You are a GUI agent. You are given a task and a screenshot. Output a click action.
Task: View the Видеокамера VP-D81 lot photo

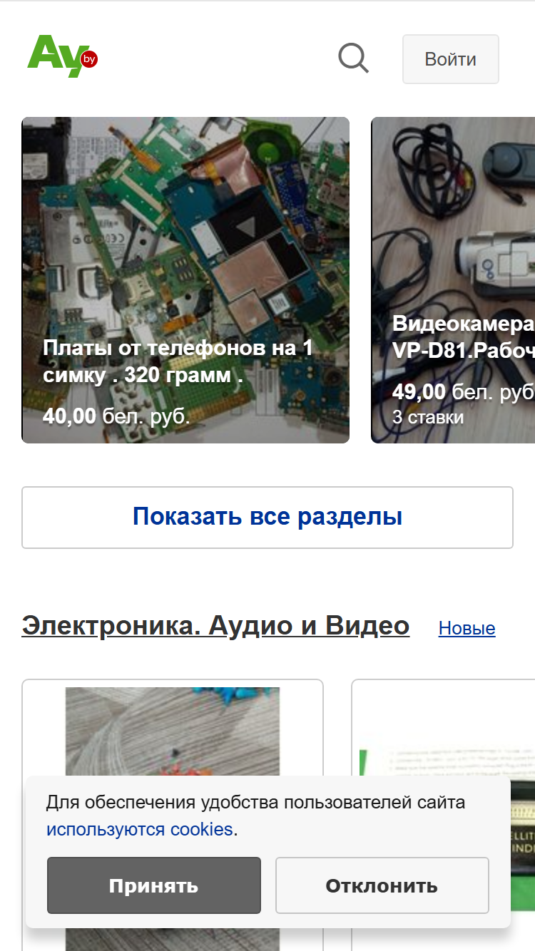(x=453, y=280)
